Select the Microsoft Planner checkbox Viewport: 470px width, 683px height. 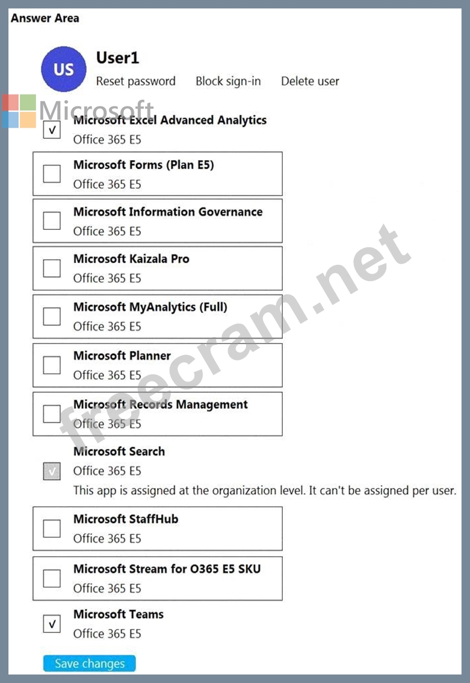(52, 365)
